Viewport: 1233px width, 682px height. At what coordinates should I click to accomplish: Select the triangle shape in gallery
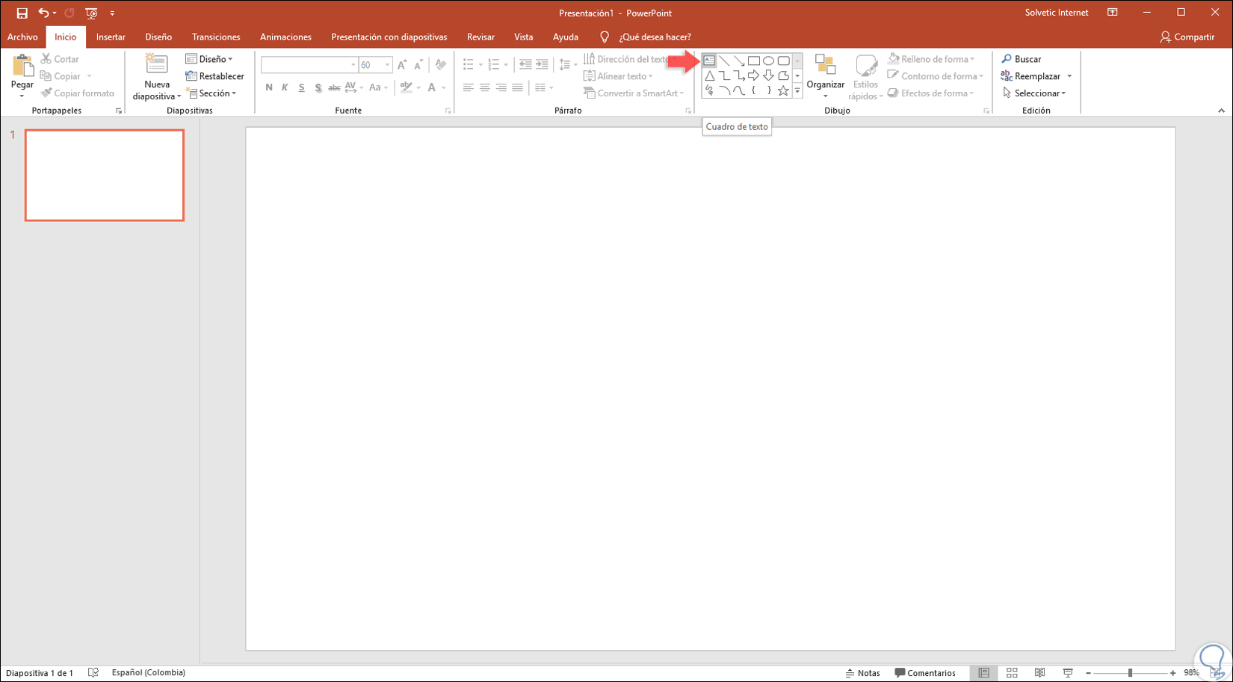(709, 75)
